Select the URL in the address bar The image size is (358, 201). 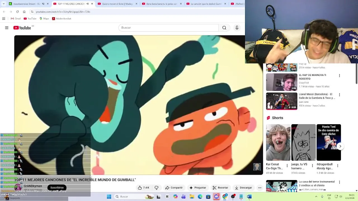coord(63,12)
